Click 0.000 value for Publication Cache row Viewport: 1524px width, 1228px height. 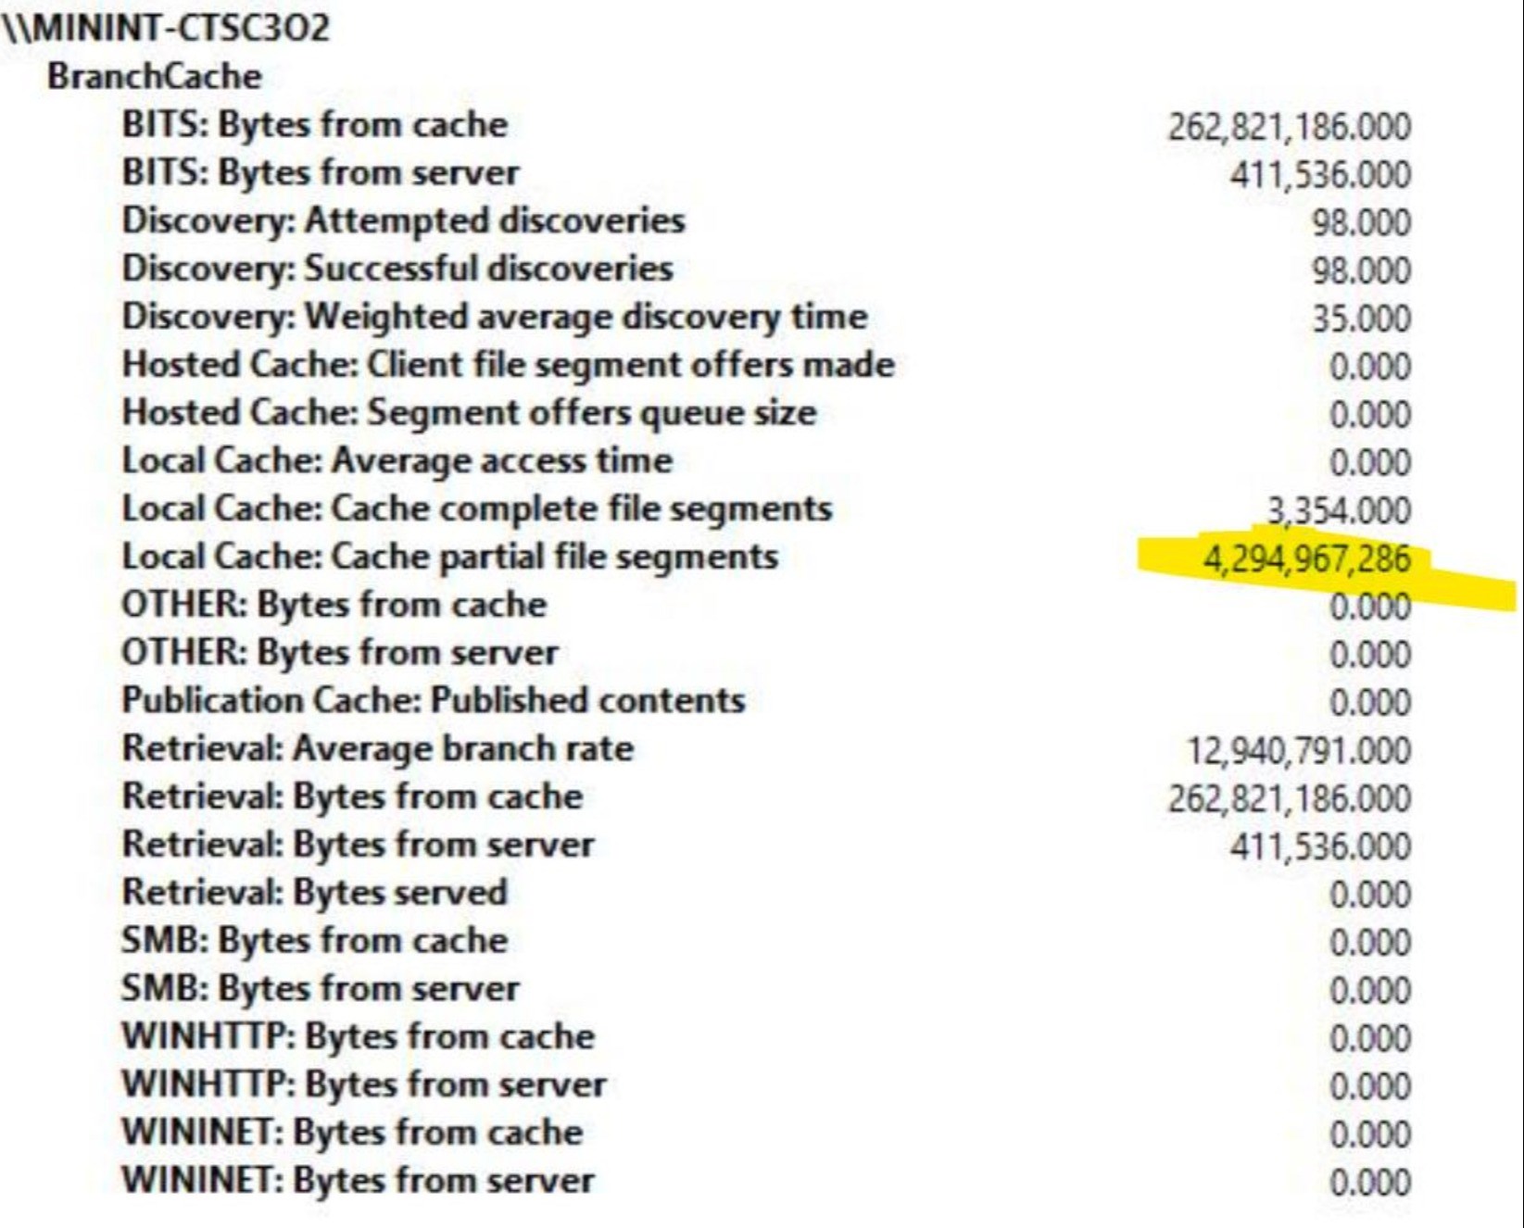(1371, 703)
